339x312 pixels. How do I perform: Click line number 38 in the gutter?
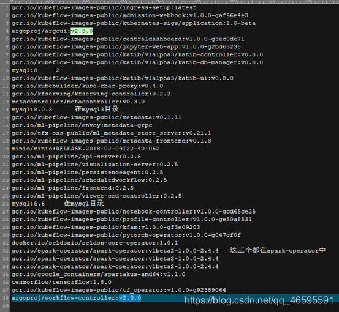(x=6, y=298)
